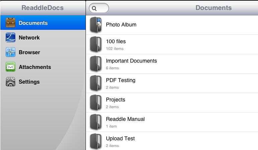Open the Projects folder row
Viewport: 258px width, 150px height.
[172, 103]
